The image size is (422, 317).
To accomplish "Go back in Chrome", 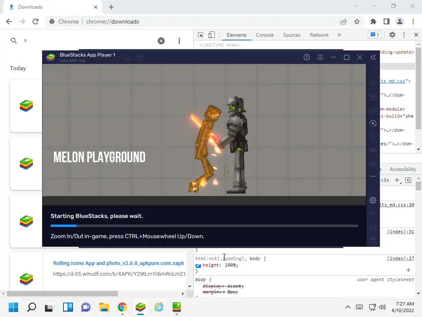I will 9,21.
